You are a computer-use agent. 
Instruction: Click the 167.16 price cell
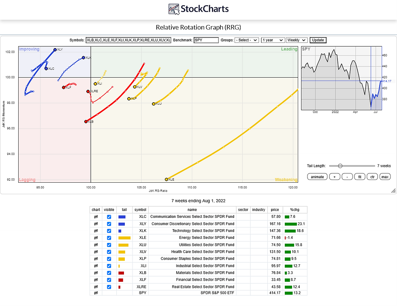275,224
